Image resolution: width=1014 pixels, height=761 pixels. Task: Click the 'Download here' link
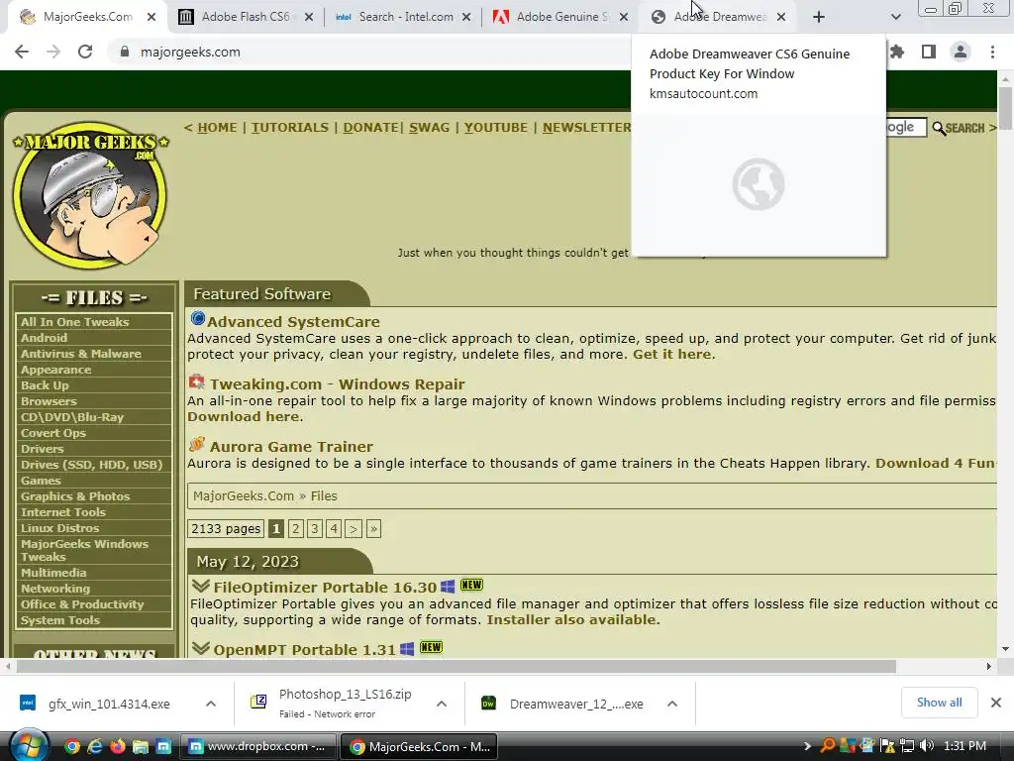pyautogui.click(x=244, y=417)
